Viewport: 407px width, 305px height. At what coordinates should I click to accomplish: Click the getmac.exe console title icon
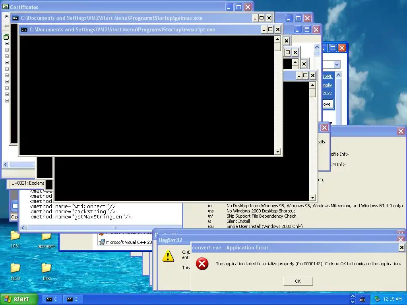(x=16, y=18)
